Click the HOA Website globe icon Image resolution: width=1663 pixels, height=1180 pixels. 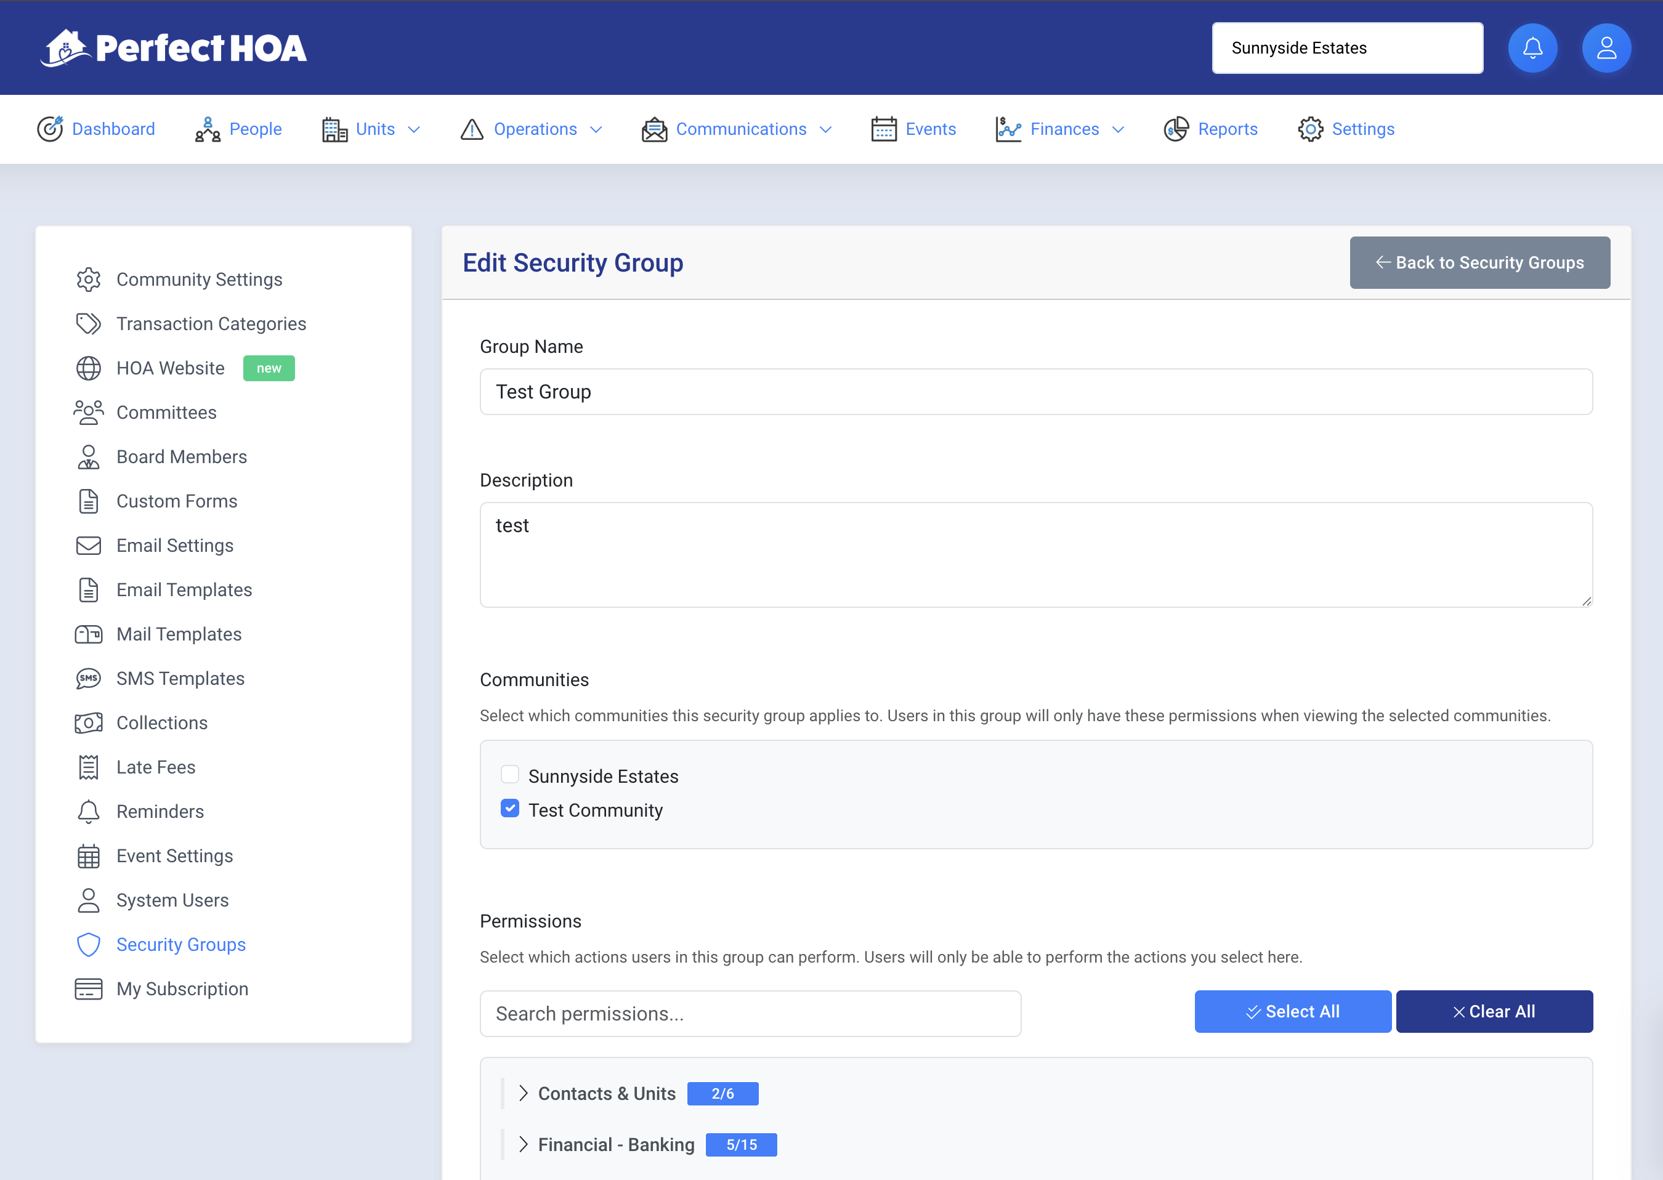(89, 368)
